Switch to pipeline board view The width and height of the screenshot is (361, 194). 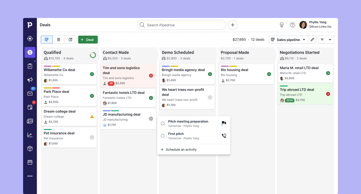47,40
